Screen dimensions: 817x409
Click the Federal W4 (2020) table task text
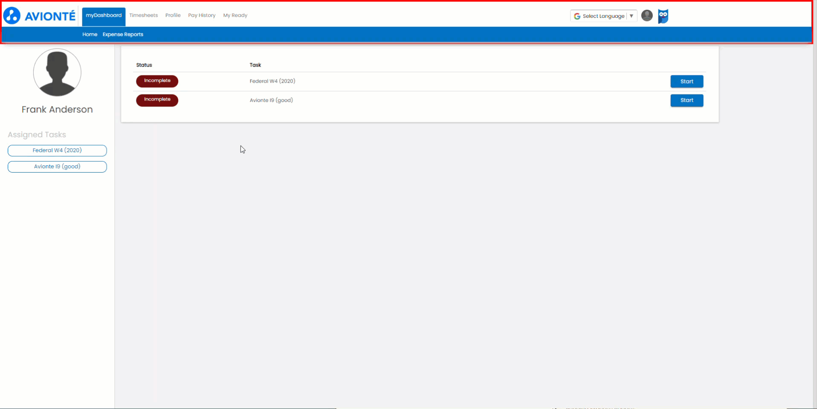click(x=272, y=81)
